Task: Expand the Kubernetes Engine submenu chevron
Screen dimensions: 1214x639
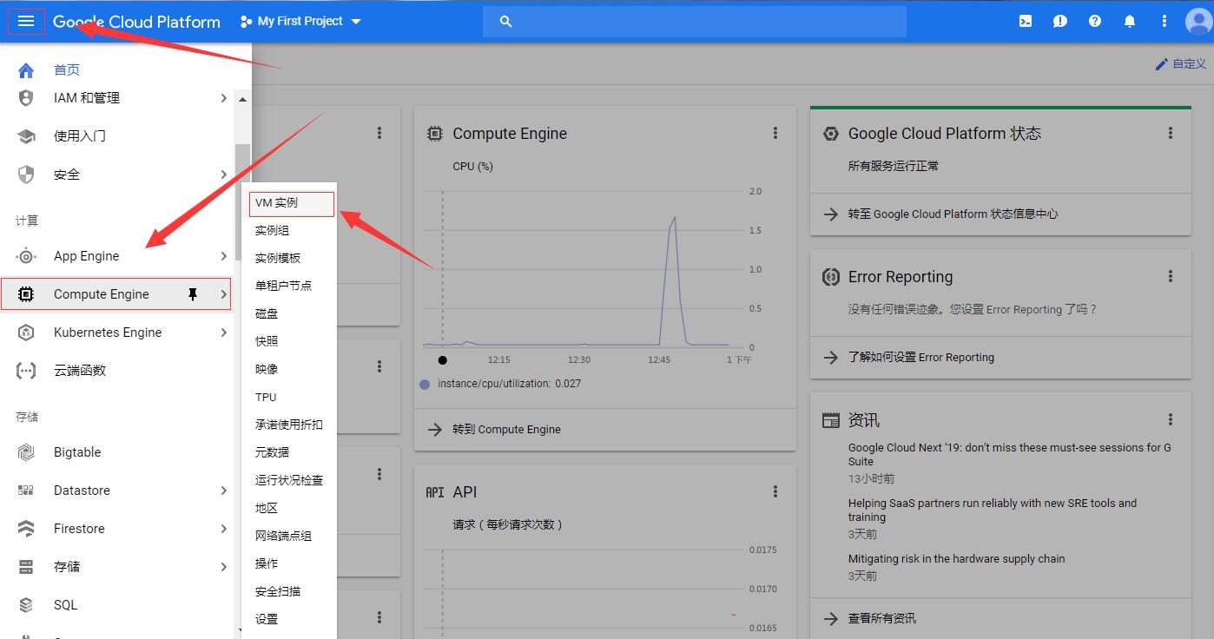Action: pyautogui.click(x=224, y=333)
